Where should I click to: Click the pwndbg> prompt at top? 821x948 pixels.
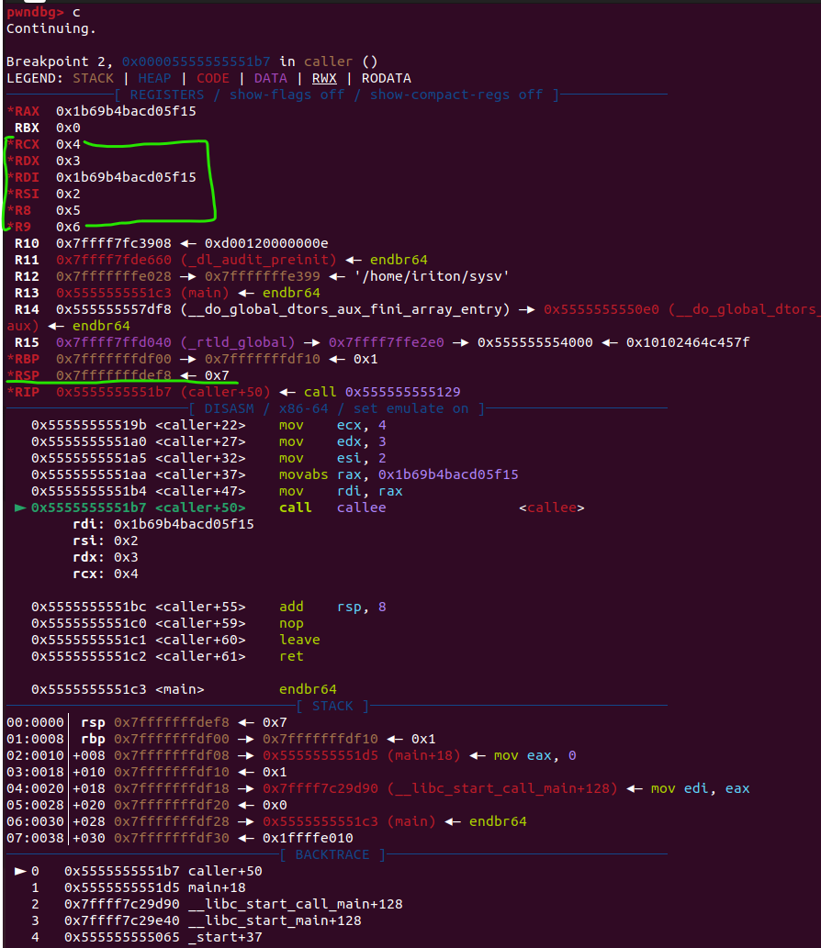35,12
